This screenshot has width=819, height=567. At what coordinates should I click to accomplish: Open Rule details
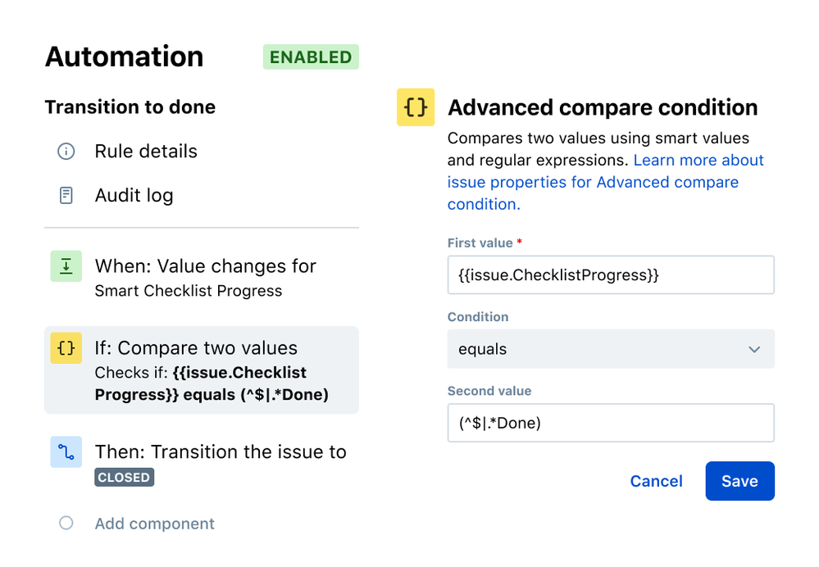pos(146,152)
